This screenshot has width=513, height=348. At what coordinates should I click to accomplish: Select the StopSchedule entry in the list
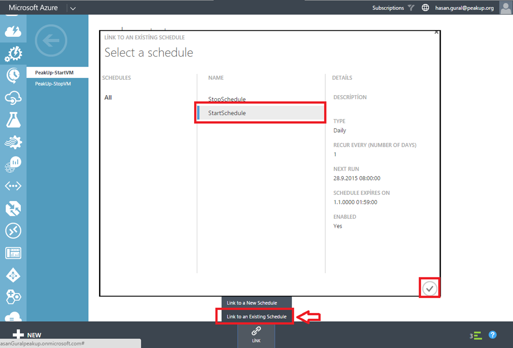click(227, 99)
